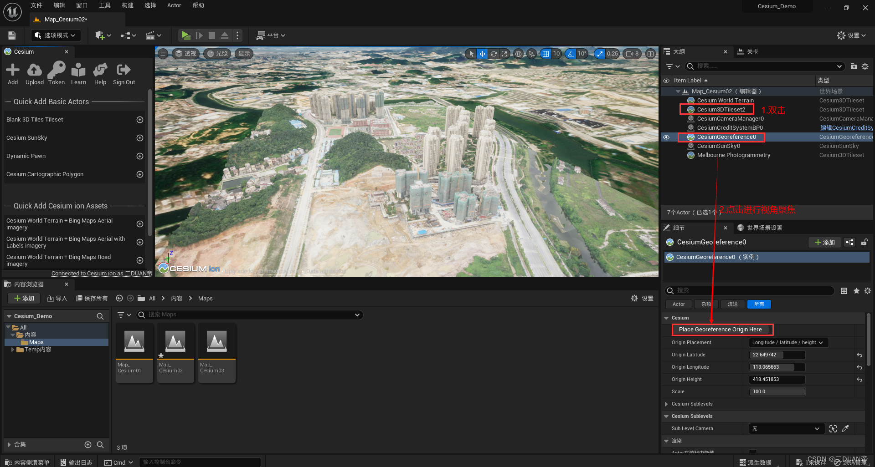Open the Origin Placement dropdown
The height and width of the screenshot is (467, 875).
(x=788, y=343)
